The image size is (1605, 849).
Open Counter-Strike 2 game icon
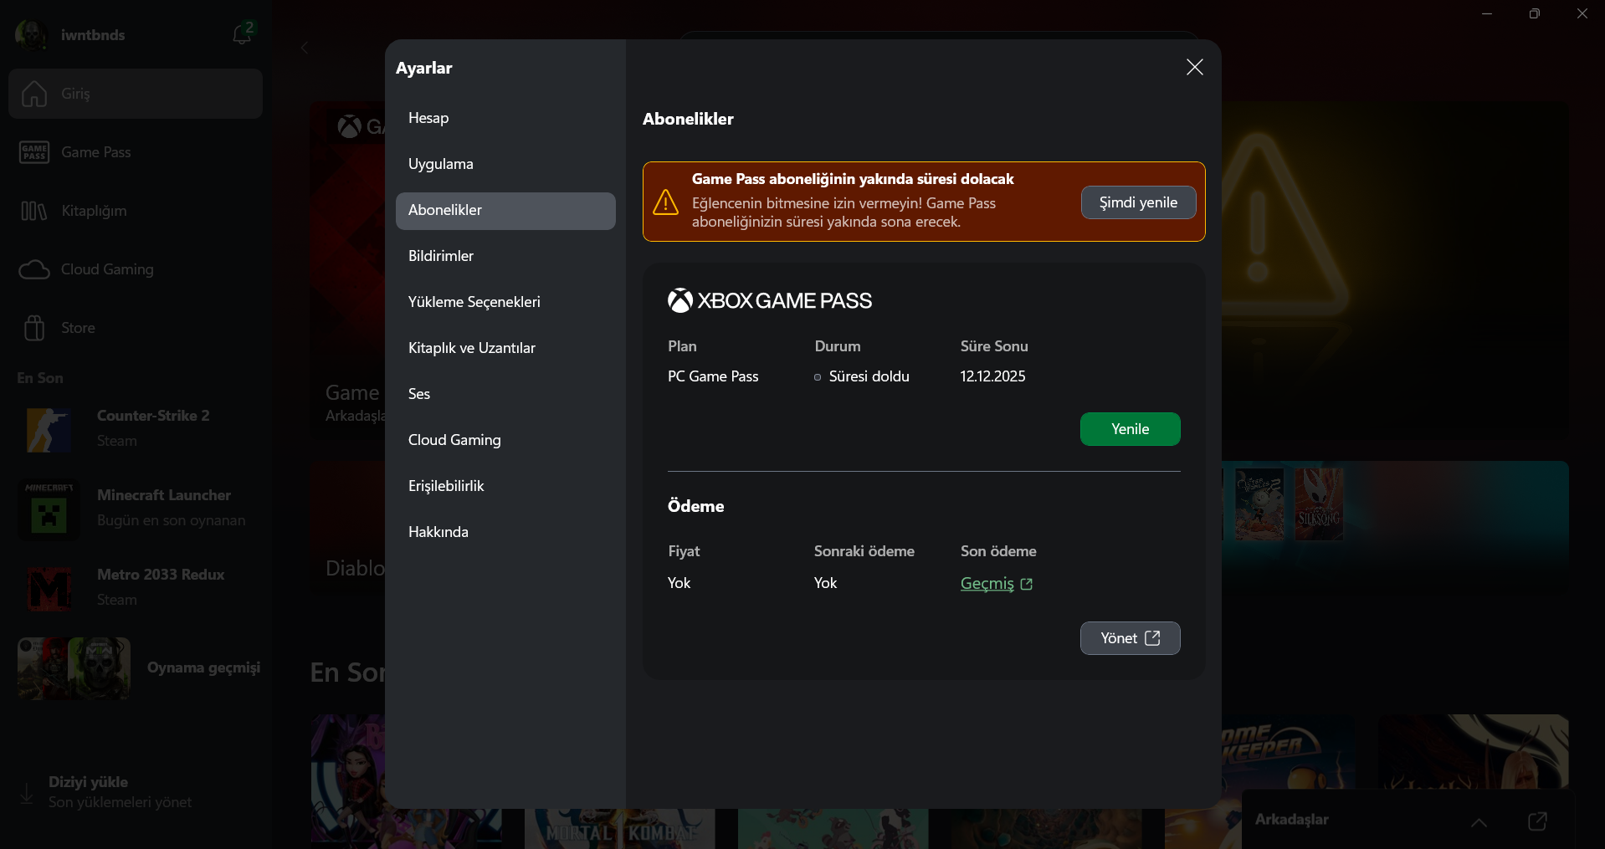pyautogui.click(x=49, y=429)
